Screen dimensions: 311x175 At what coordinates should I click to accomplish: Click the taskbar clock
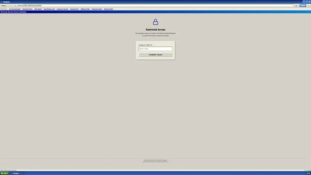tap(308, 173)
